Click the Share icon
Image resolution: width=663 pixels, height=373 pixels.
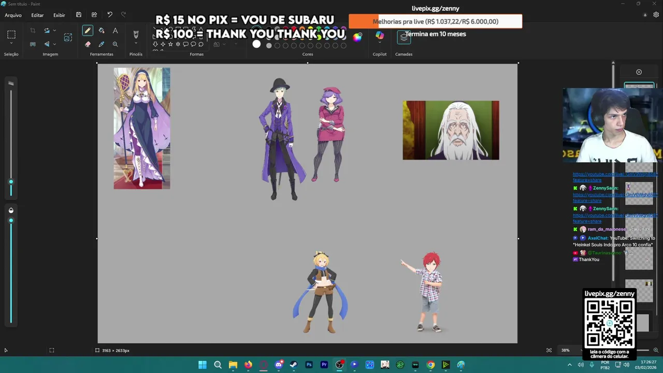(94, 15)
